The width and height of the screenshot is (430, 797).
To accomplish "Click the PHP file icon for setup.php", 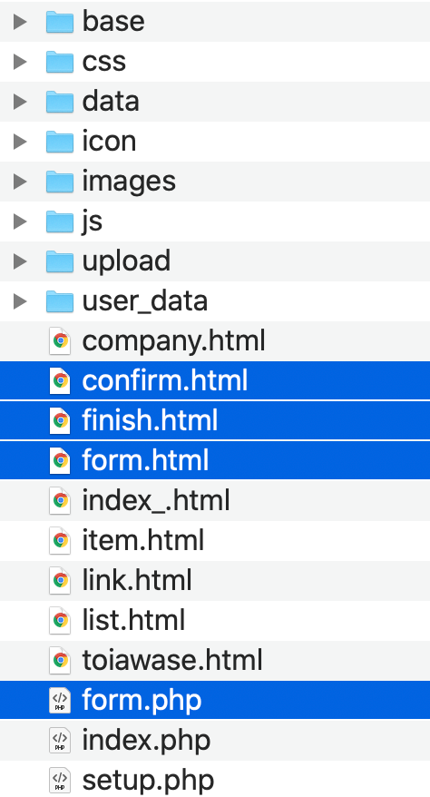I will [60, 781].
